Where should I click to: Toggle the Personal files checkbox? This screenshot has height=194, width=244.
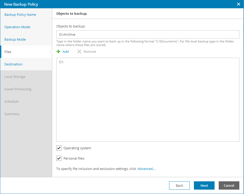click(59, 158)
